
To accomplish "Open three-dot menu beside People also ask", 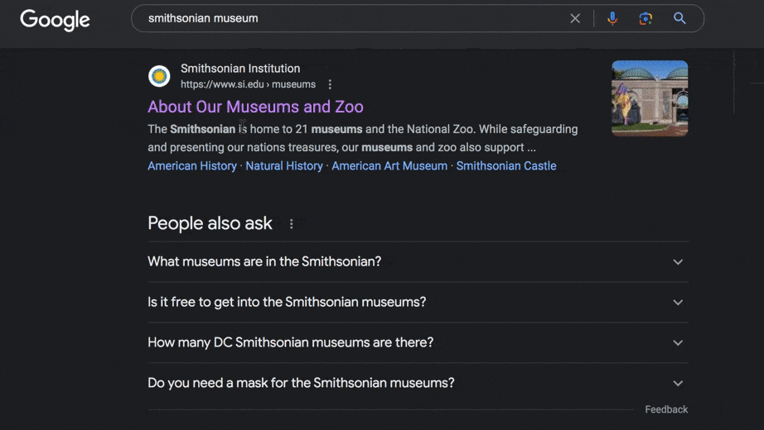I will point(292,224).
